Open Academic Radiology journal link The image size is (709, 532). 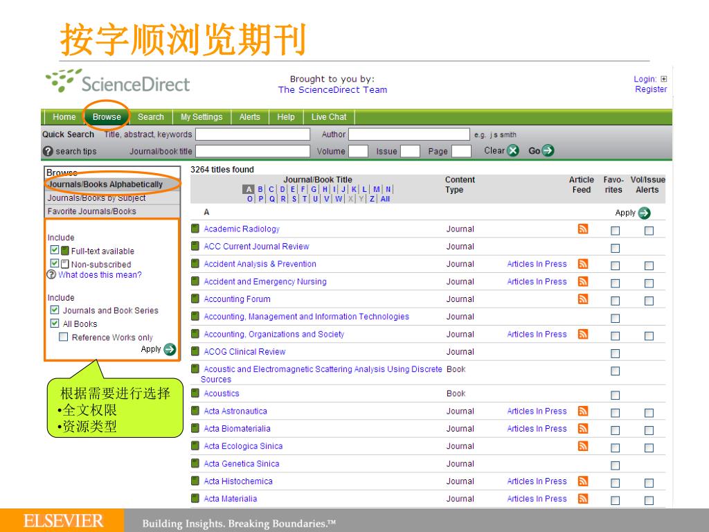pos(242,229)
